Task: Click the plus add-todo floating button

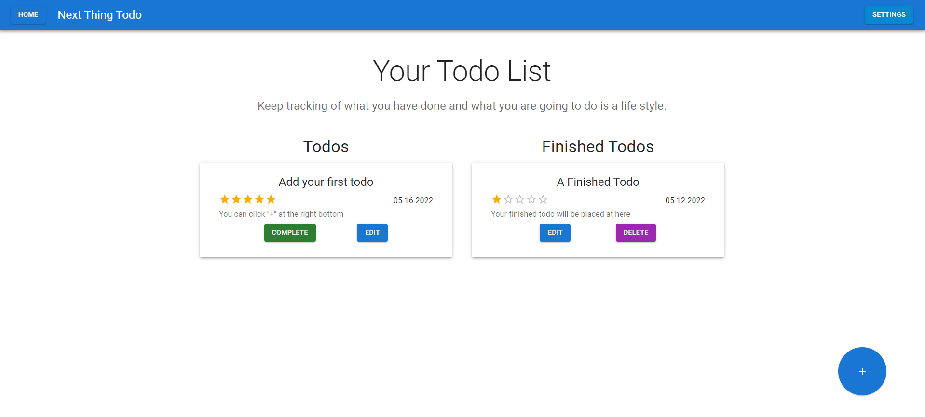Action: [862, 371]
